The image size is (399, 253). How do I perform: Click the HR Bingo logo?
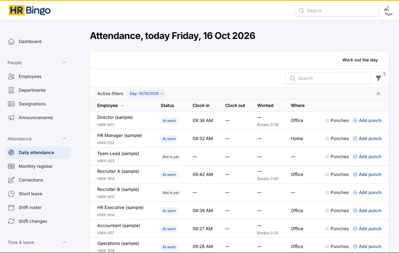coord(30,11)
